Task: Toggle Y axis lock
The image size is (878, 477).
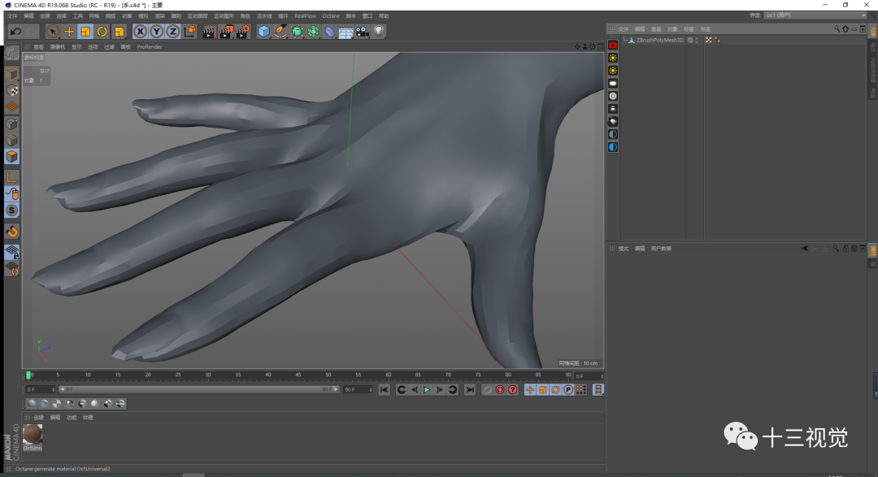Action: pyautogui.click(x=156, y=32)
